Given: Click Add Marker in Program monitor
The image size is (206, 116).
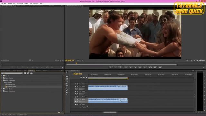Looking at the screenshot, I should pyautogui.click(x=111, y=67).
